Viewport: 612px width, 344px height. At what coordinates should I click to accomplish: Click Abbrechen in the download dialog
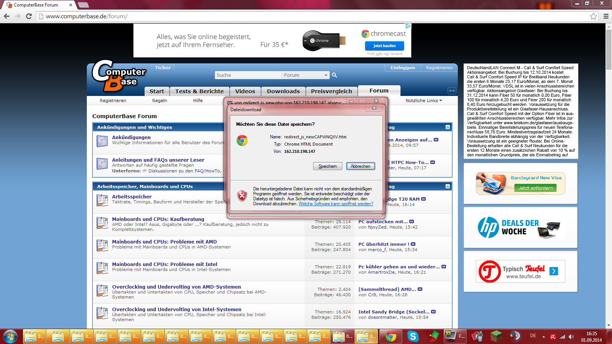point(361,166)
